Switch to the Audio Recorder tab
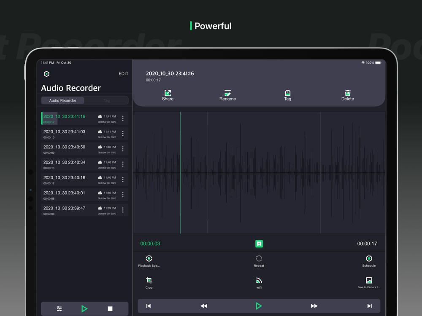Image resolution: width=422 pixels, height=316 pixels. click(x=63, y=100)
